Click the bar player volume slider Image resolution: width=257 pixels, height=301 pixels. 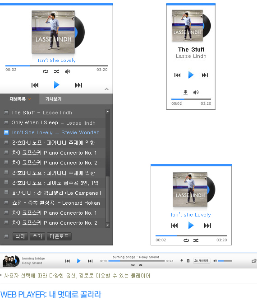tap(225, 261)
